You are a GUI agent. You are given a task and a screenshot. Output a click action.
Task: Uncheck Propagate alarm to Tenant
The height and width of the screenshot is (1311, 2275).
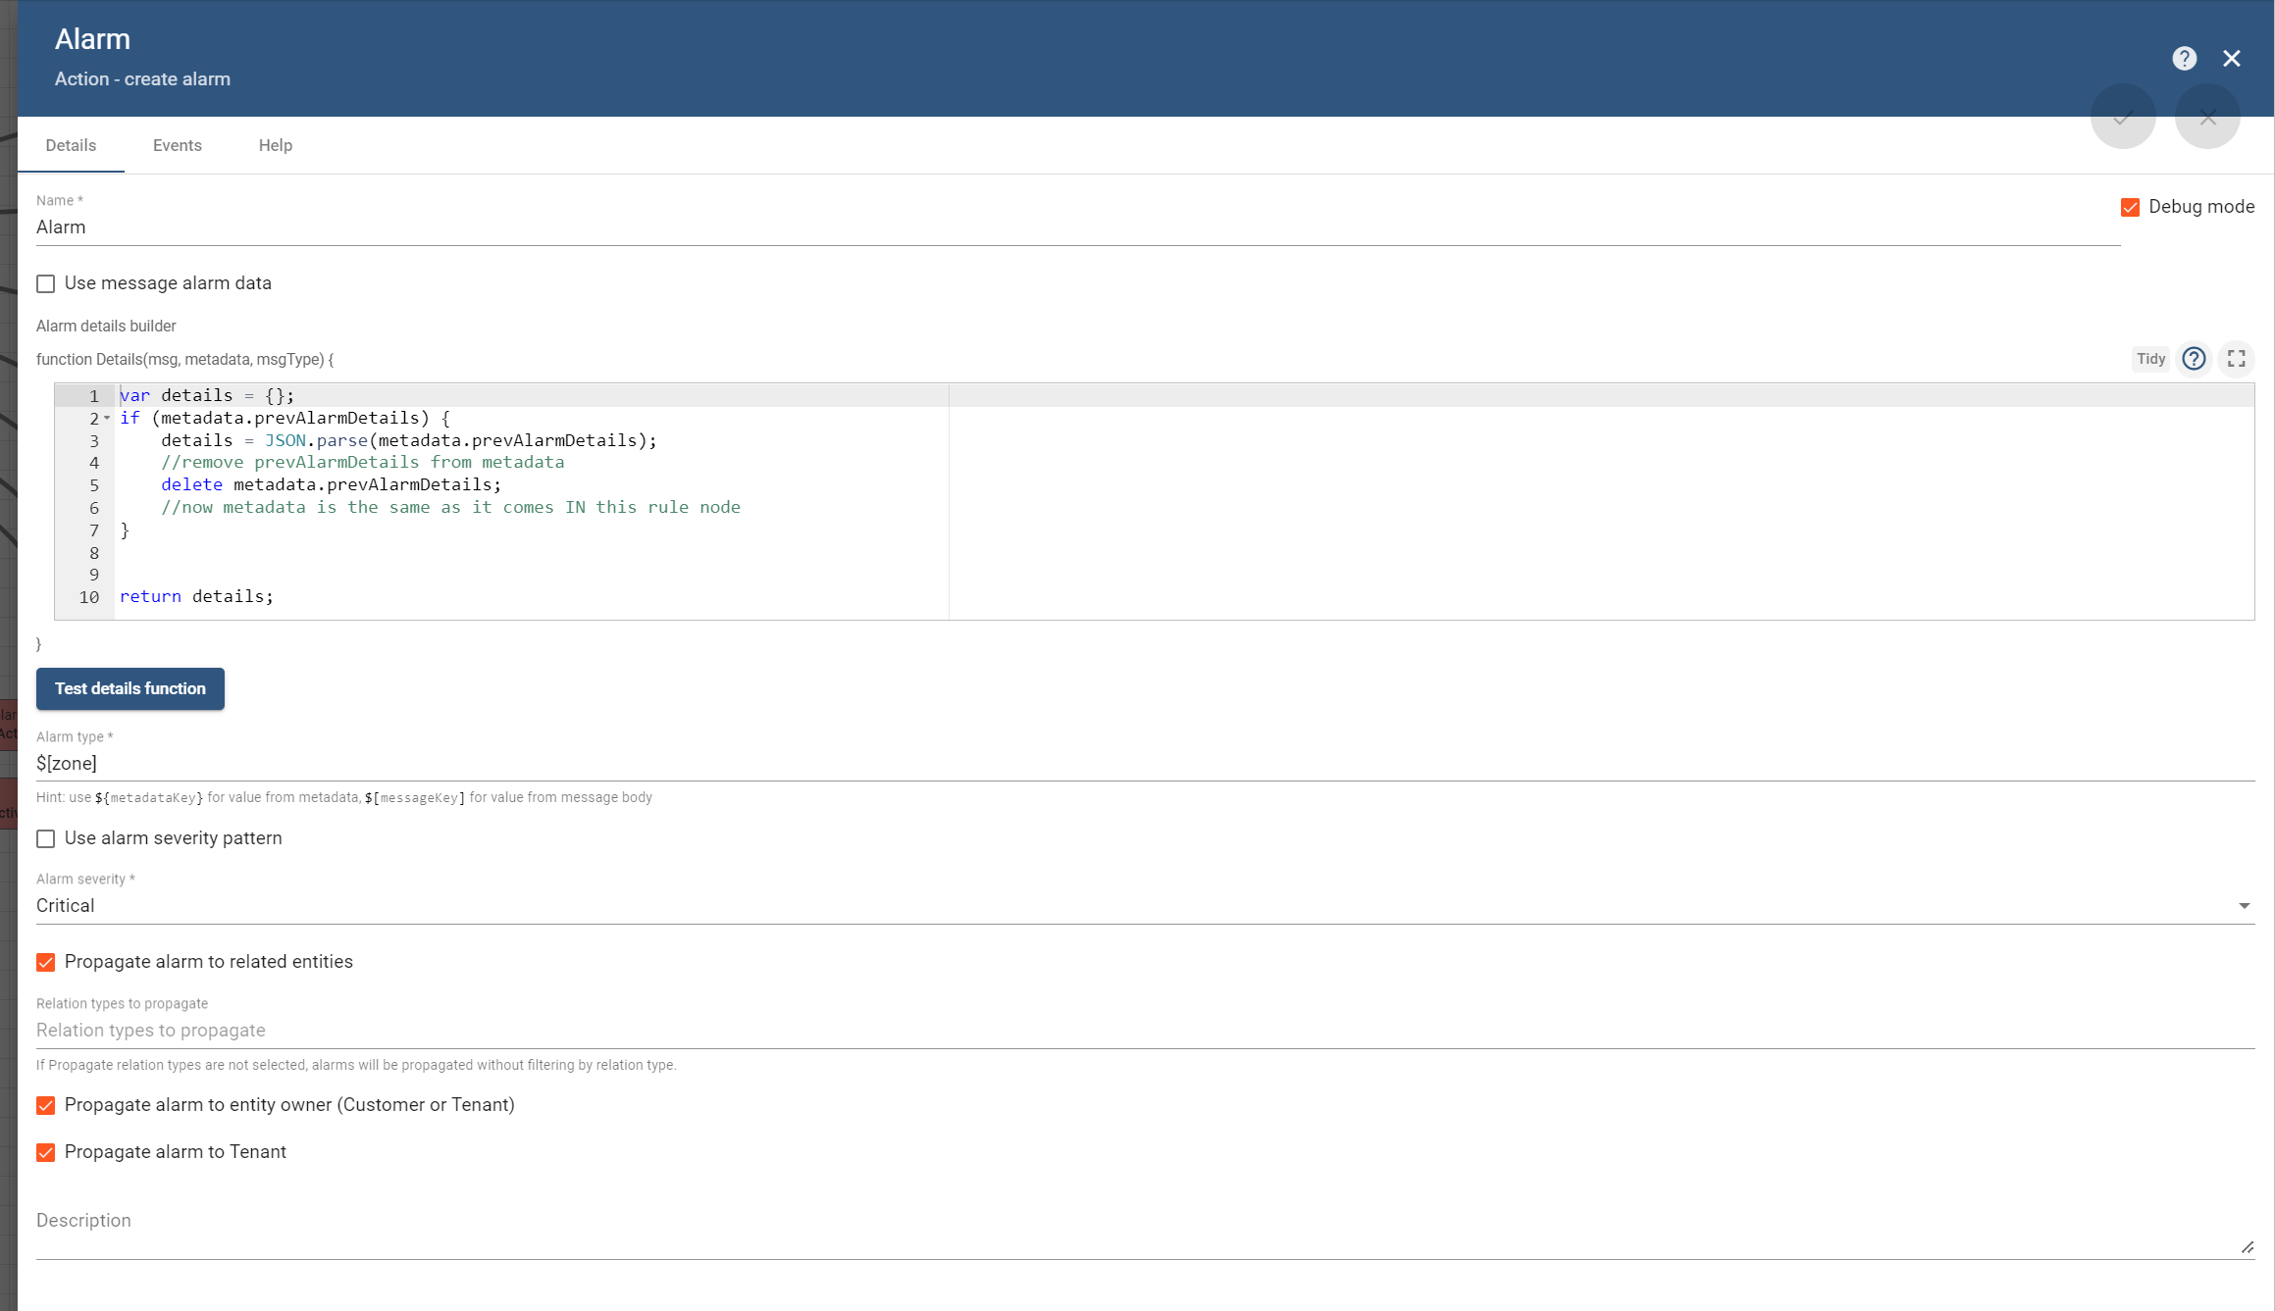tap(45, 1152)
